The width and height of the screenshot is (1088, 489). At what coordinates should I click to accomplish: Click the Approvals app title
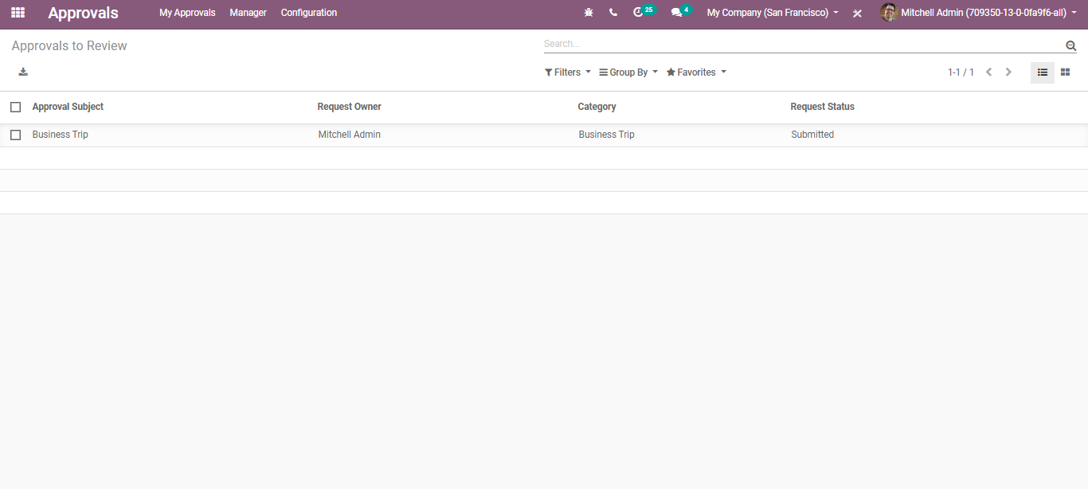click(x=83, y=13)
